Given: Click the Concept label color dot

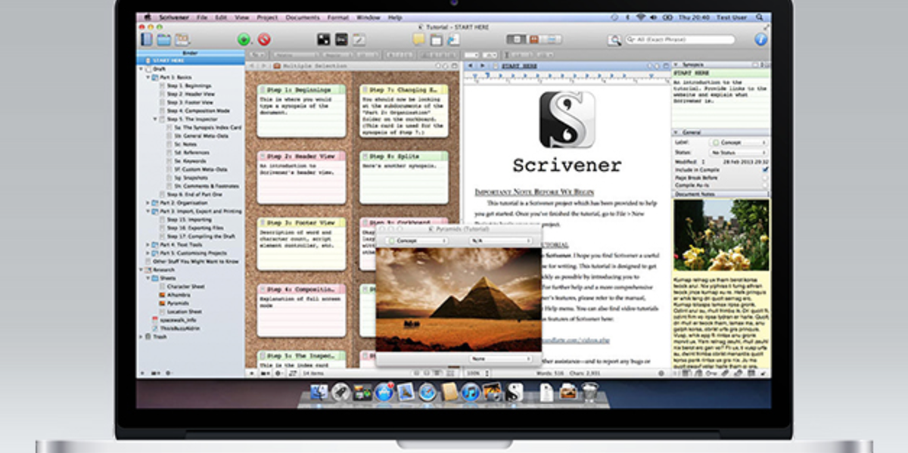Looking at the screenshot, I should tap(717, 142).
